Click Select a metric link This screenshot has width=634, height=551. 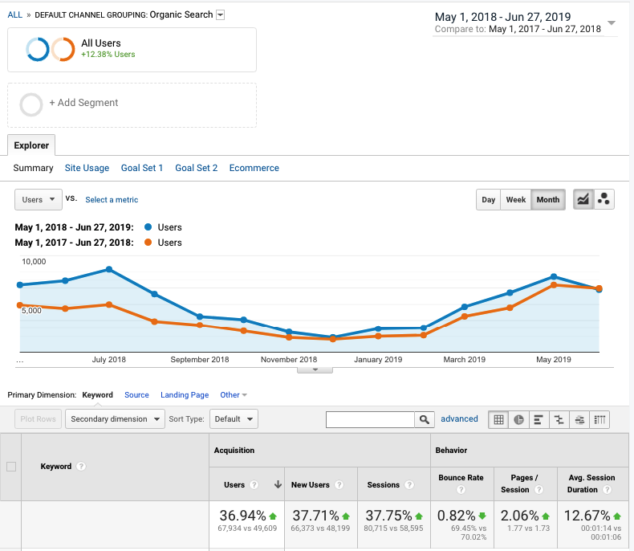point(112,199)
